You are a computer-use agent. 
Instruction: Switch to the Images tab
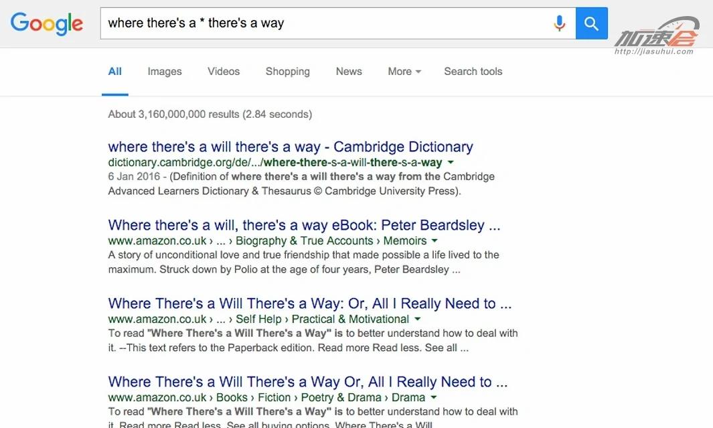click(165, 72)
